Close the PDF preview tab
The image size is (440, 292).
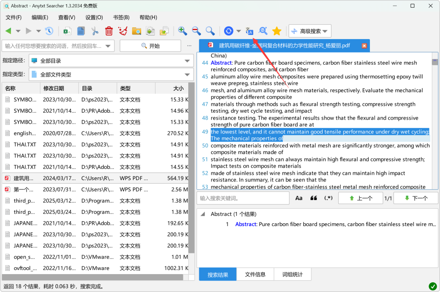[x=364, y=46]
